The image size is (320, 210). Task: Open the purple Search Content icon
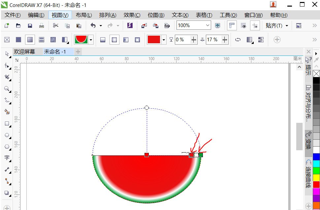[130, 25]
